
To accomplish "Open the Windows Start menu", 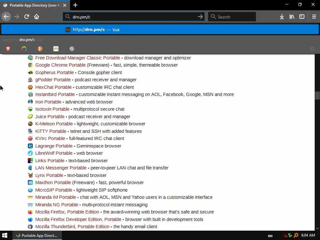I will click(x=5, y=236).
